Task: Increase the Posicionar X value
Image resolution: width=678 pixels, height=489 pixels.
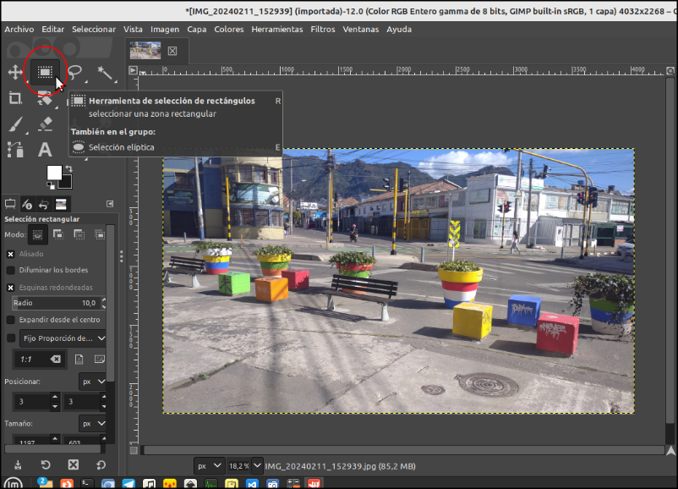Action: tap(55, 397)
